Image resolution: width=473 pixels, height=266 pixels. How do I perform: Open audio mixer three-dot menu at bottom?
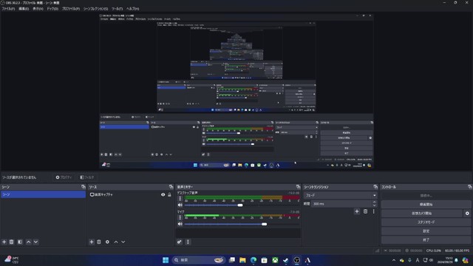188,242
